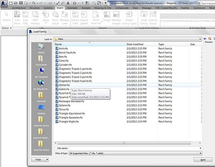This screenshot has height=167, width=215.
Task: Expand the Look in Mass folder dropdown
Action: click(x=200, y=39)
